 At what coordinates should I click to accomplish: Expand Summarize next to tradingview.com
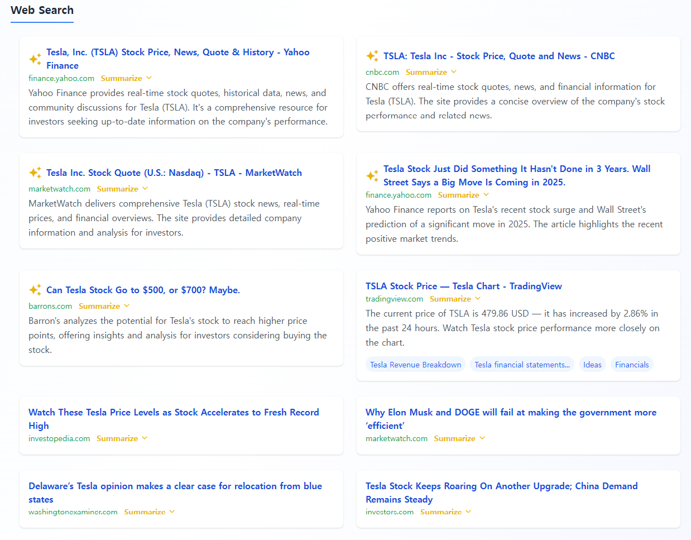coord(455,299)
